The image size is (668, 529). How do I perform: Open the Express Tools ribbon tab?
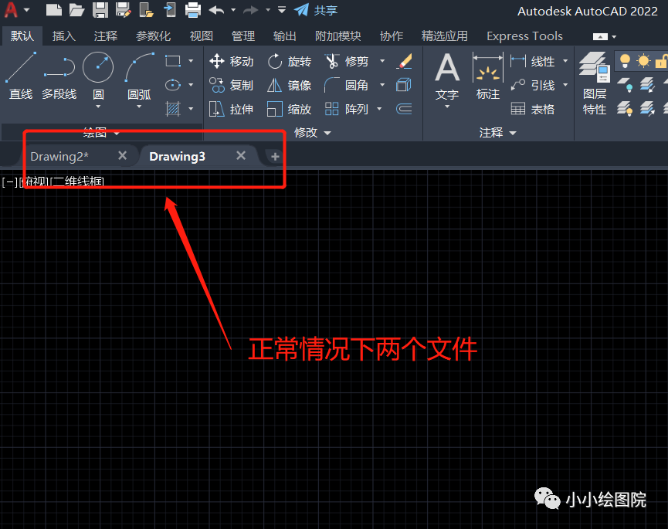524,36
